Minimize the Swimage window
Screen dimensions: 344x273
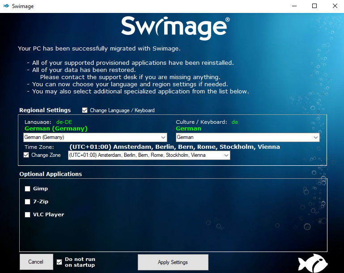(294, 6)
